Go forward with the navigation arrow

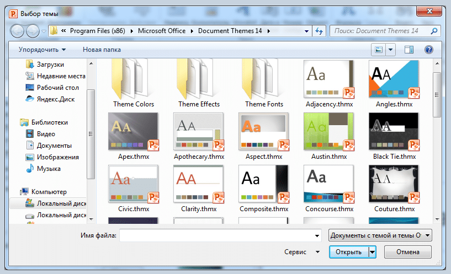[33, 31]
